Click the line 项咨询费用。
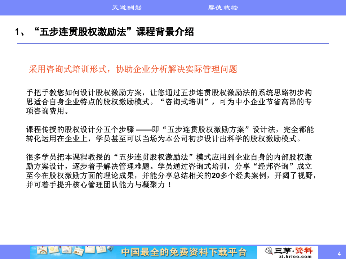The height and width of the screenshot is (259, 346). tap(48, 111)
